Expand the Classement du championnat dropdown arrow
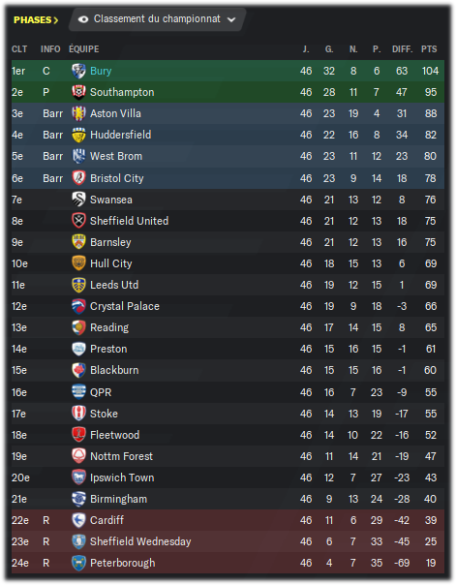The height and width of the screenshot is (585, 456). [x=231, y=19]
